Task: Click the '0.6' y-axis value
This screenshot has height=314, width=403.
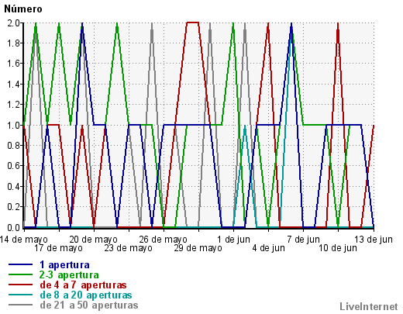Action: [13, 166]
